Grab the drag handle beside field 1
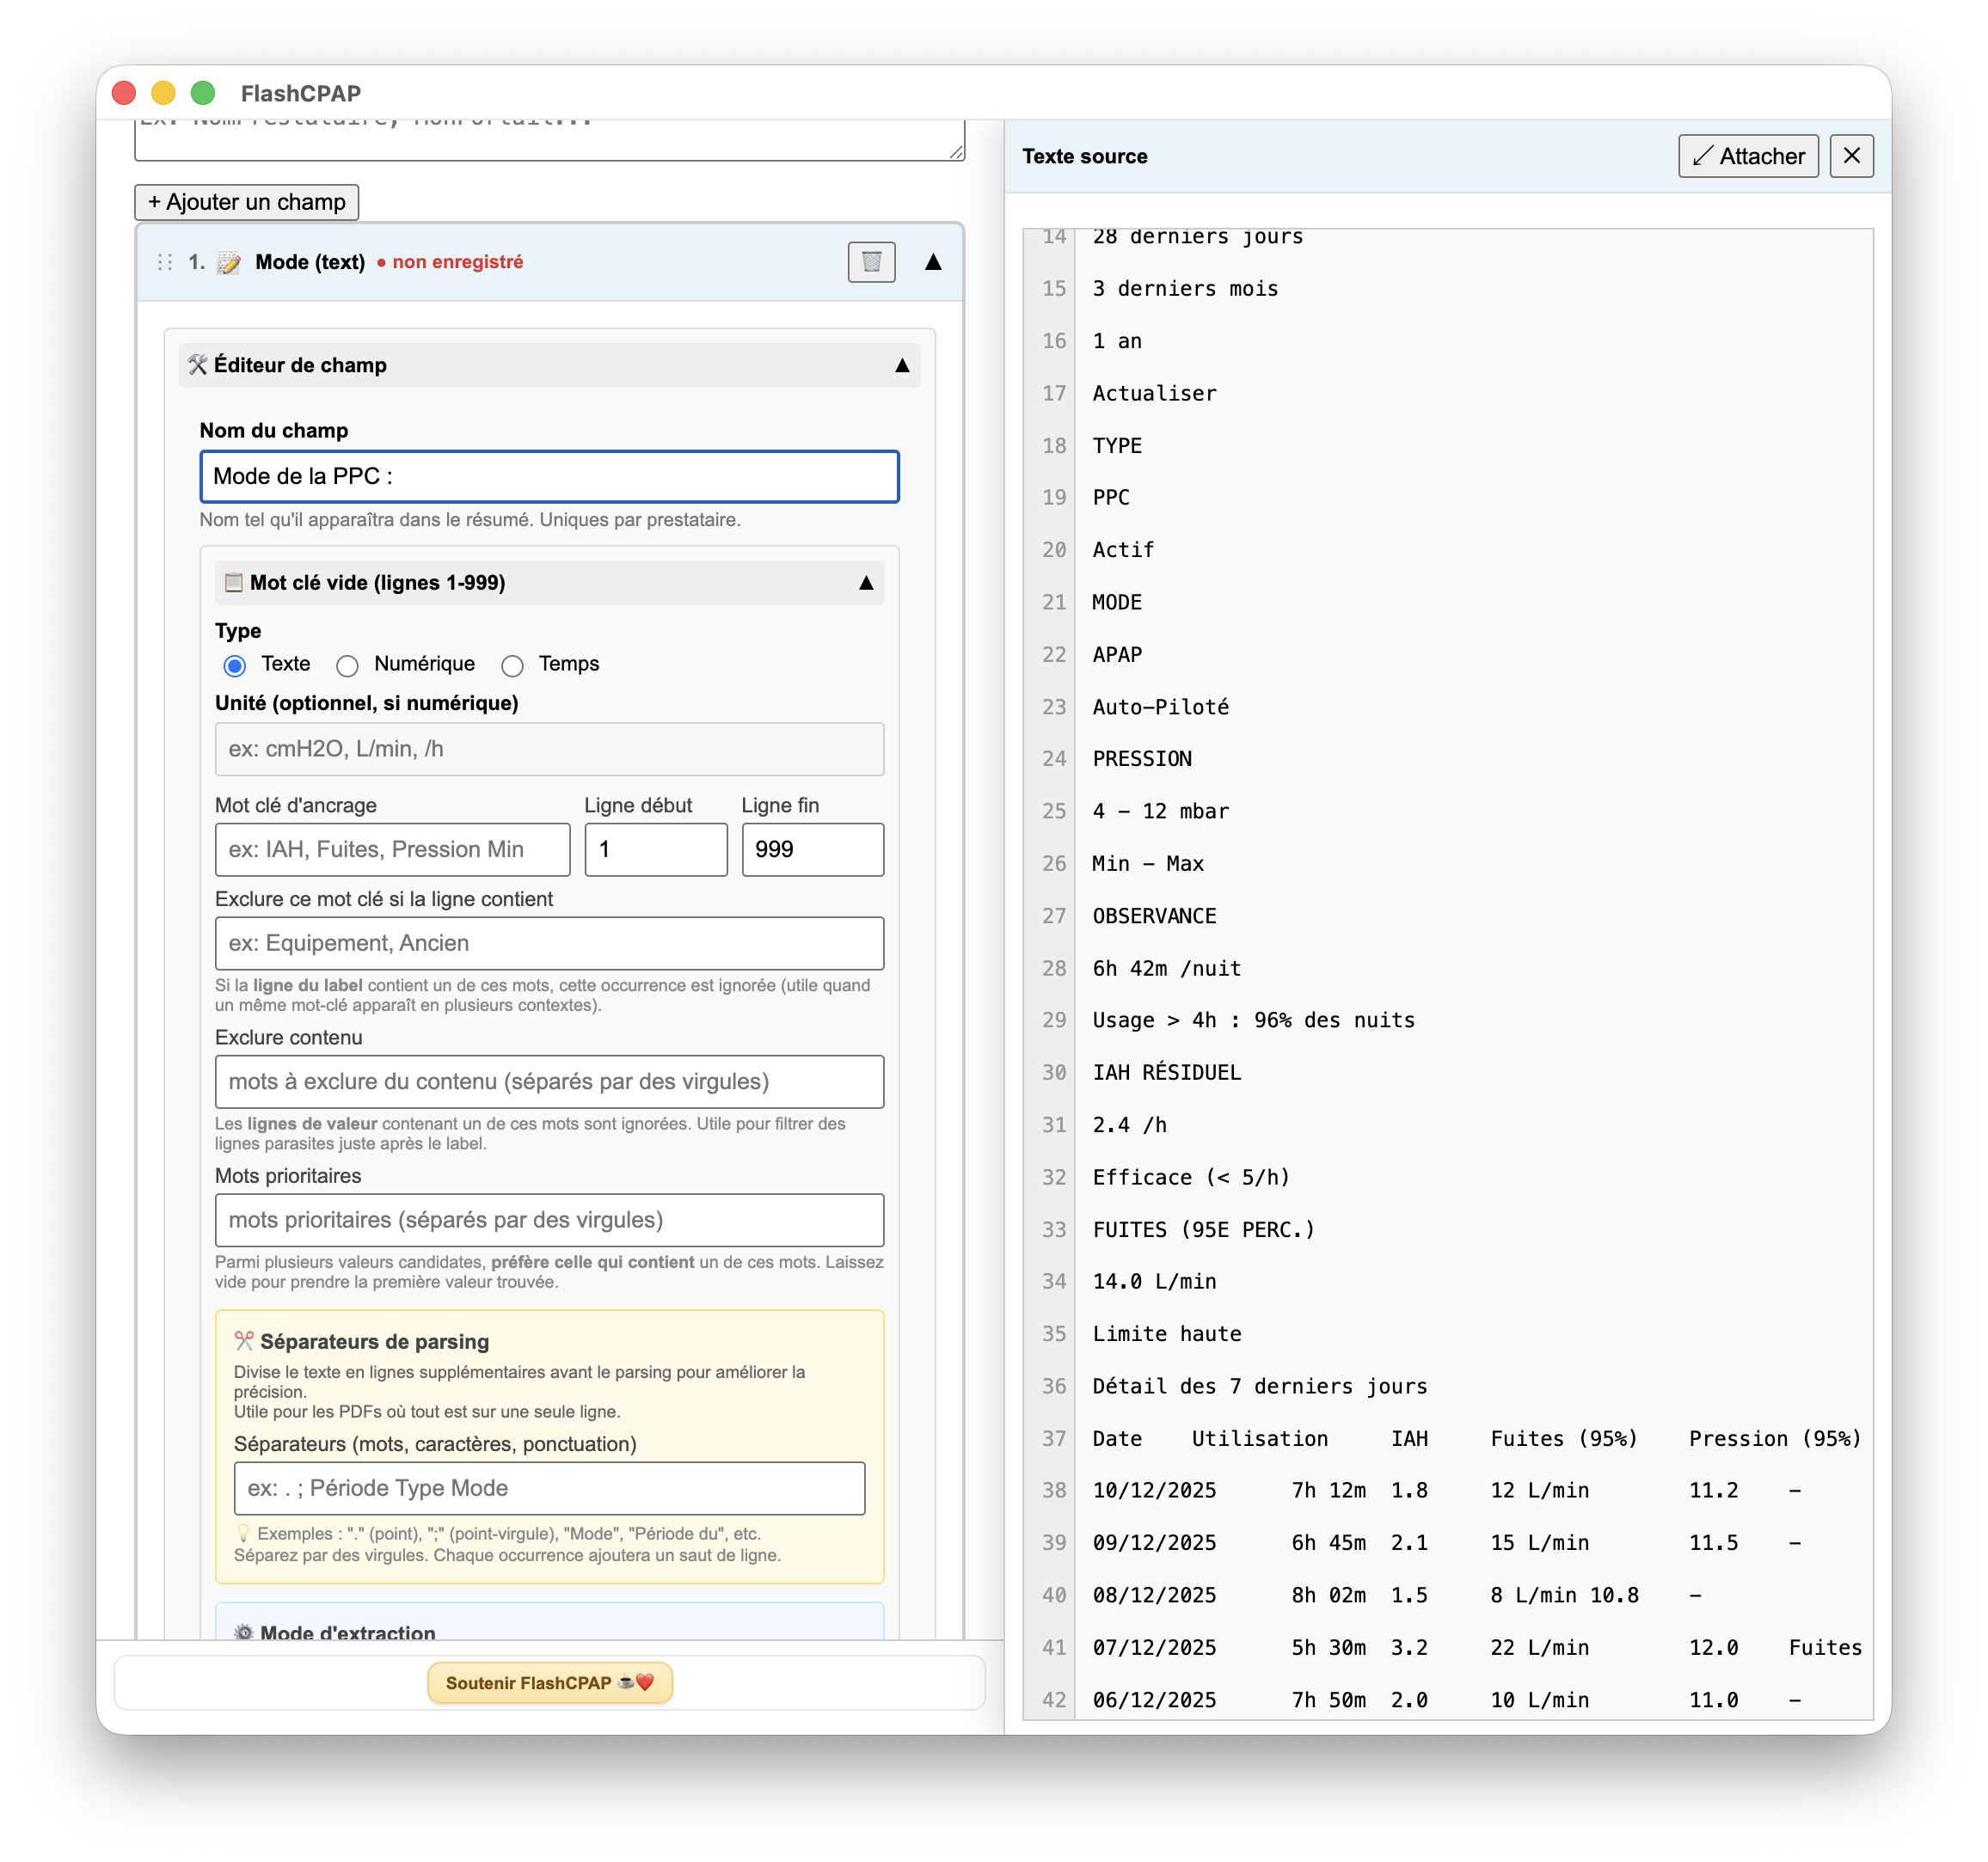 (165, 262)
